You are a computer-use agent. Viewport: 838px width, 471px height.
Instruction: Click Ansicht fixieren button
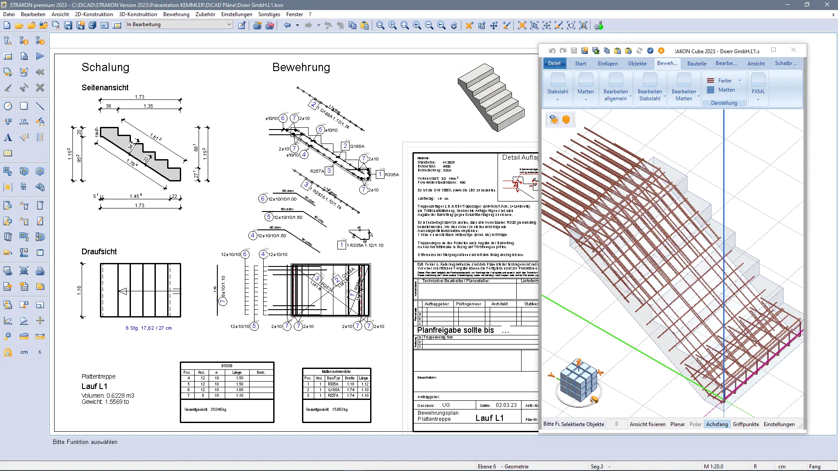[x=647, y=424]
